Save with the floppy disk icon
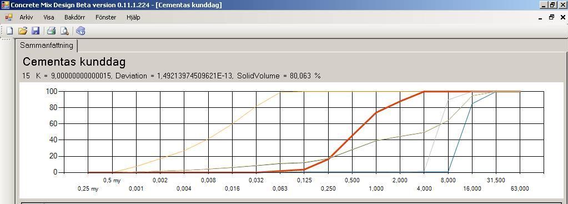The width and height of the screenshot is (568, 204). [x=36, y=31]
